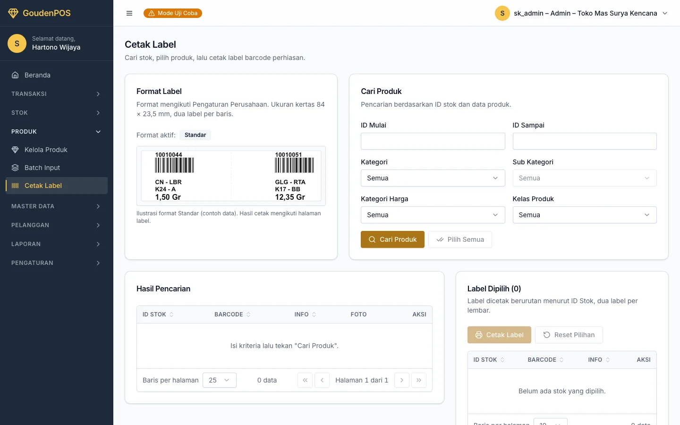Sort the Hasil Pencarian INFO column
The image size is (680, 425).
(x=305, y=314)
